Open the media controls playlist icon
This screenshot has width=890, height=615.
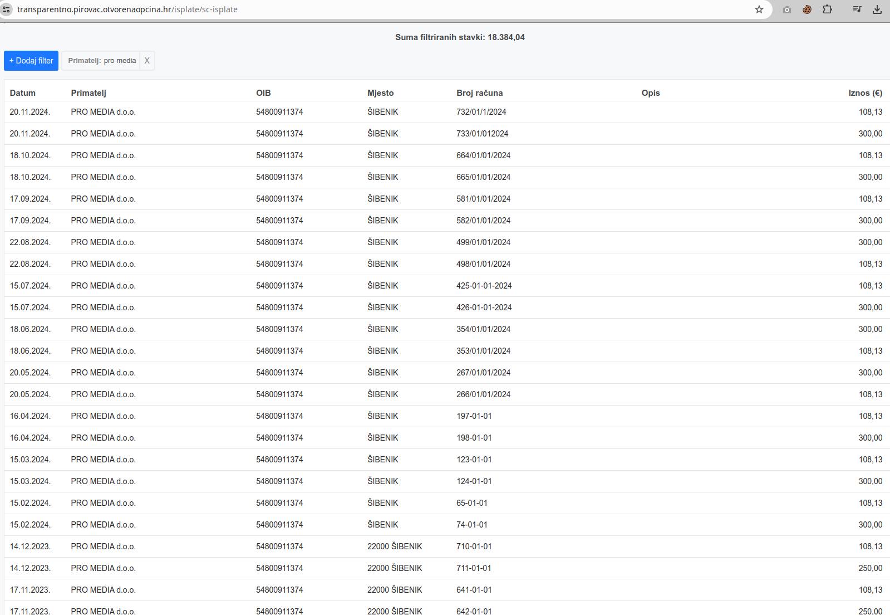click(857, 9)
